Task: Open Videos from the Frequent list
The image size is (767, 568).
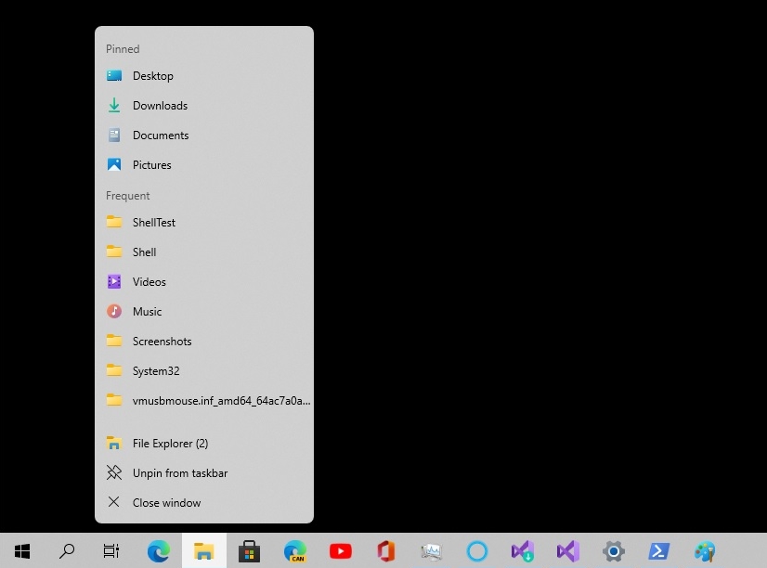Action: tap(204, 282)
